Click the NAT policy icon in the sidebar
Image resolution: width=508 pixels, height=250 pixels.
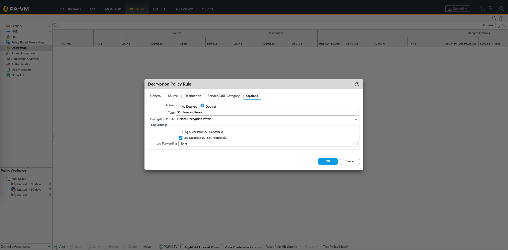[8, 31]
